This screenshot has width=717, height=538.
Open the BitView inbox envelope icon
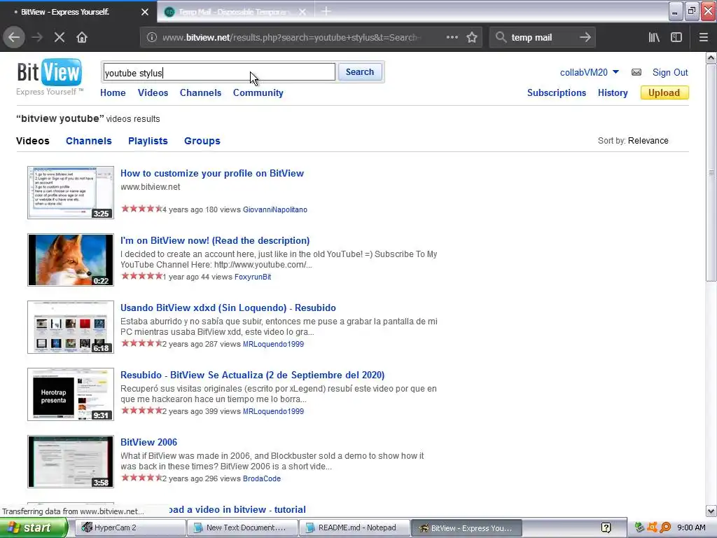click(636, 72)
